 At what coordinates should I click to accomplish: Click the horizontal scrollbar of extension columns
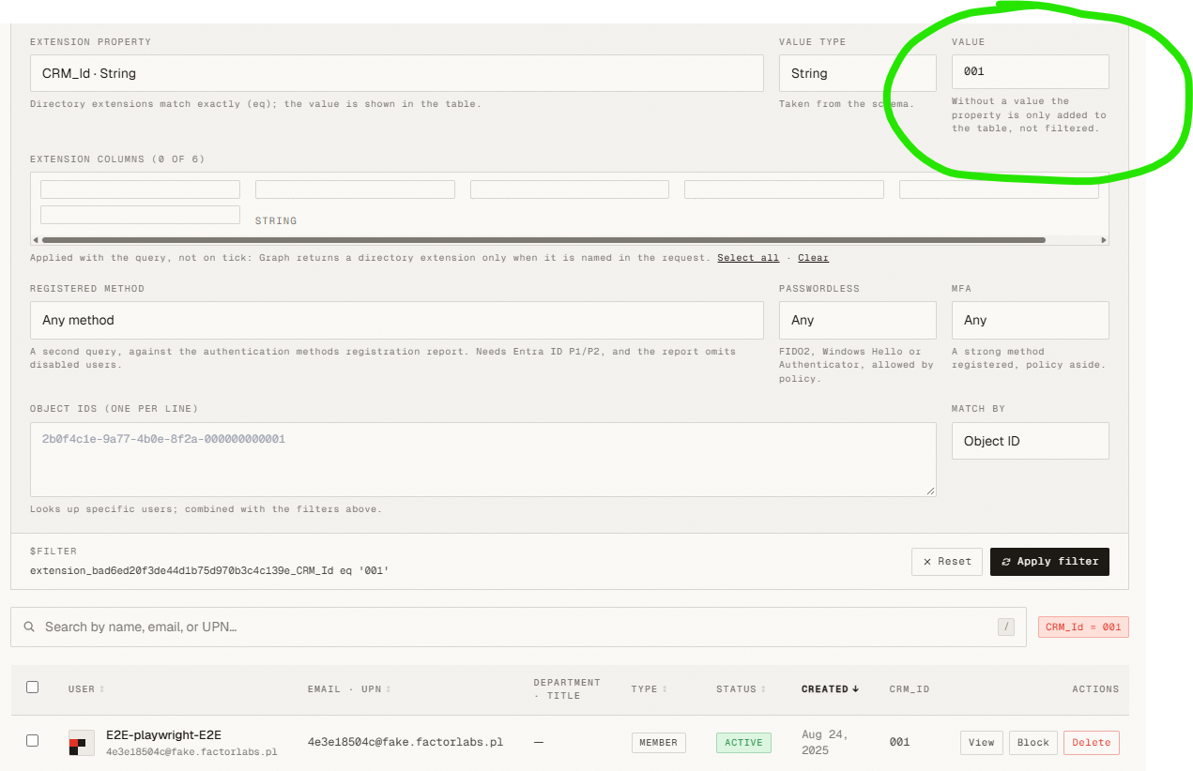click(x=543, y=240)
